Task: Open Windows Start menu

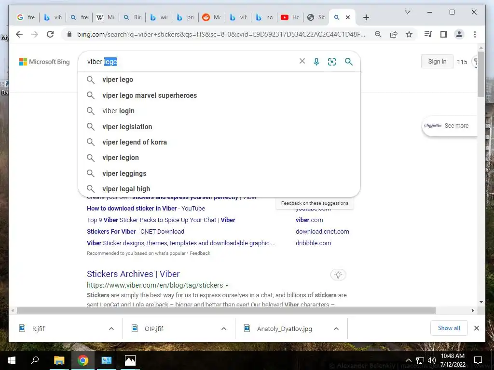Action: click(x=12, y=360)
